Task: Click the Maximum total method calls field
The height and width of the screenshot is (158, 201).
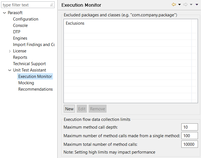Action: pyautogui.click(x=190, y=144)
